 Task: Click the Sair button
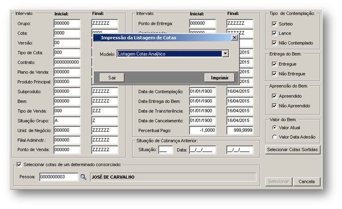pos(112,78)
